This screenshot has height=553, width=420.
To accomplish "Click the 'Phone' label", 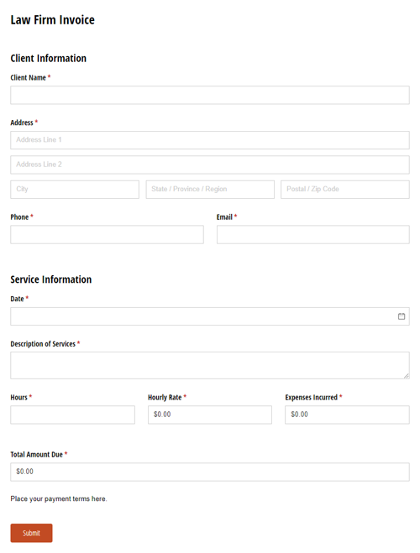I will pos(19,217).
